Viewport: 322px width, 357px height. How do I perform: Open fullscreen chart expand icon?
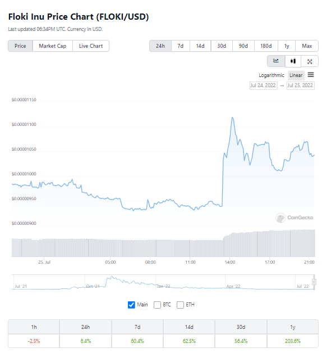click(x=310, y=61)
